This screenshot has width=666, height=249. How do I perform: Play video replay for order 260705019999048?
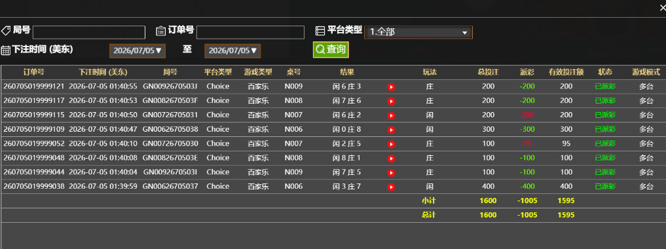click(391, 159)
